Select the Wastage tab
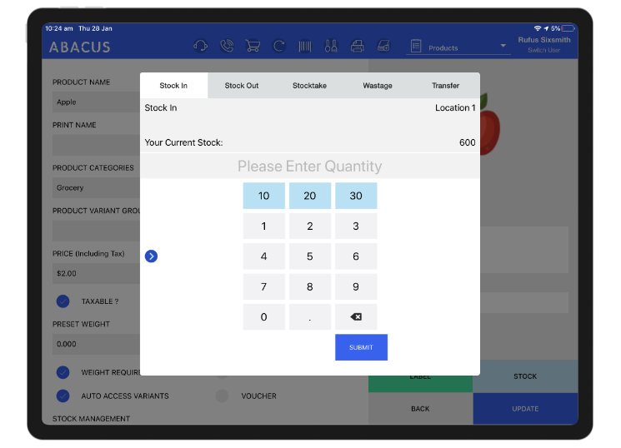Screen dimensions: 621x448 [378, 86]
